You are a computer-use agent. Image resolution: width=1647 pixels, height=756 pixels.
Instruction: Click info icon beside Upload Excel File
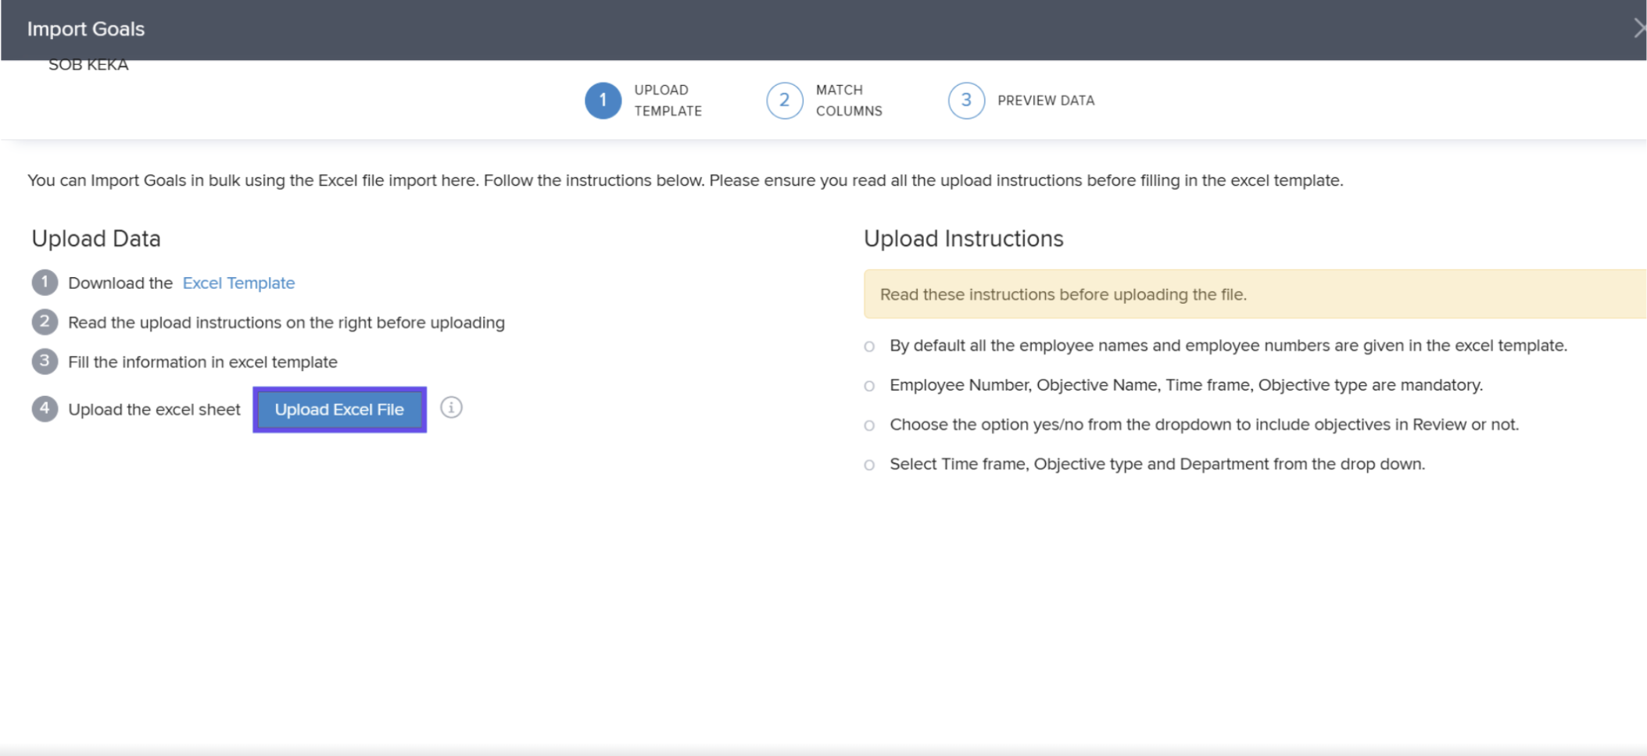point(451,408)
